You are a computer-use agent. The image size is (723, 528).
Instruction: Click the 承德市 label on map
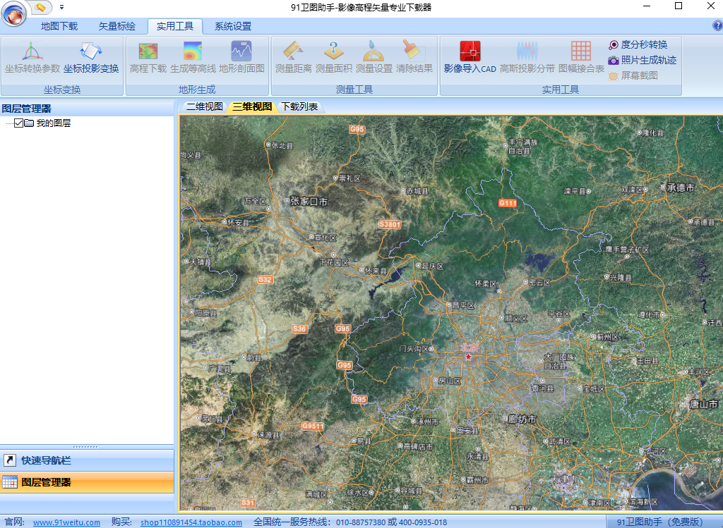click(681, 188)
